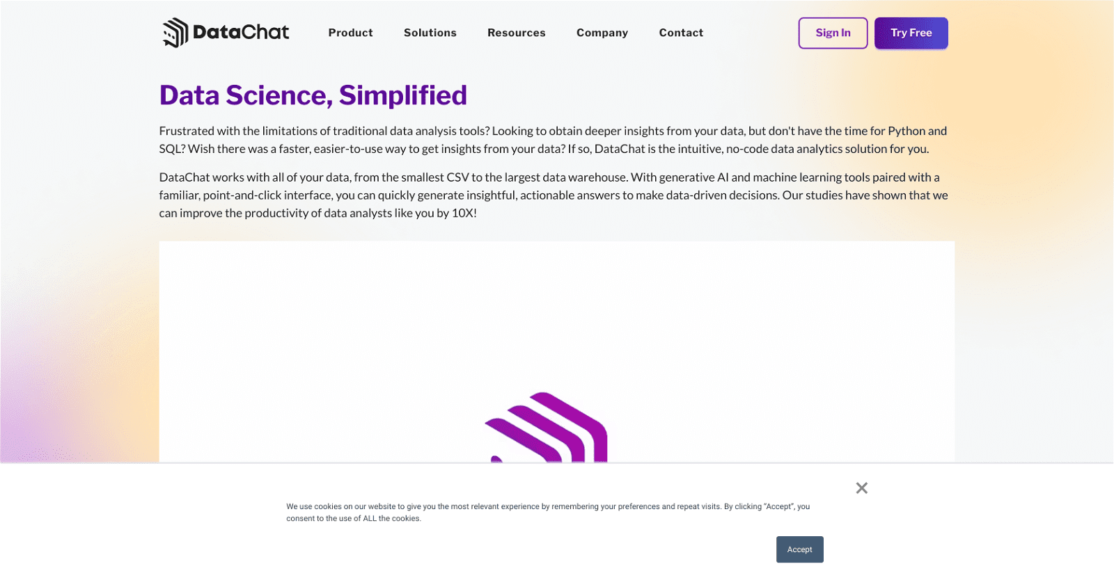Screen dimensions: 1114x580
Task: Click the "Data Science, Simplified" heading
Action: pyautogui.click(x=313, y=95)
